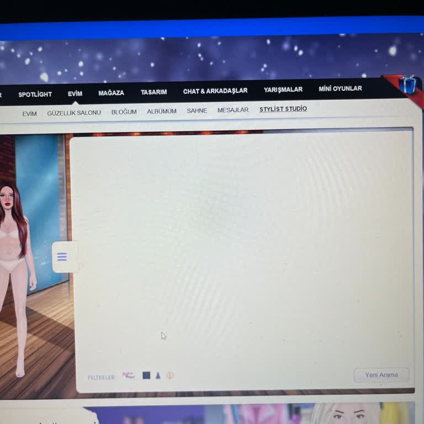Image resolution: width=424 pixels, height=424 pixels.
Task: Click the blue gift box icon
Action: pyautogui.click(x=407, y=84)
